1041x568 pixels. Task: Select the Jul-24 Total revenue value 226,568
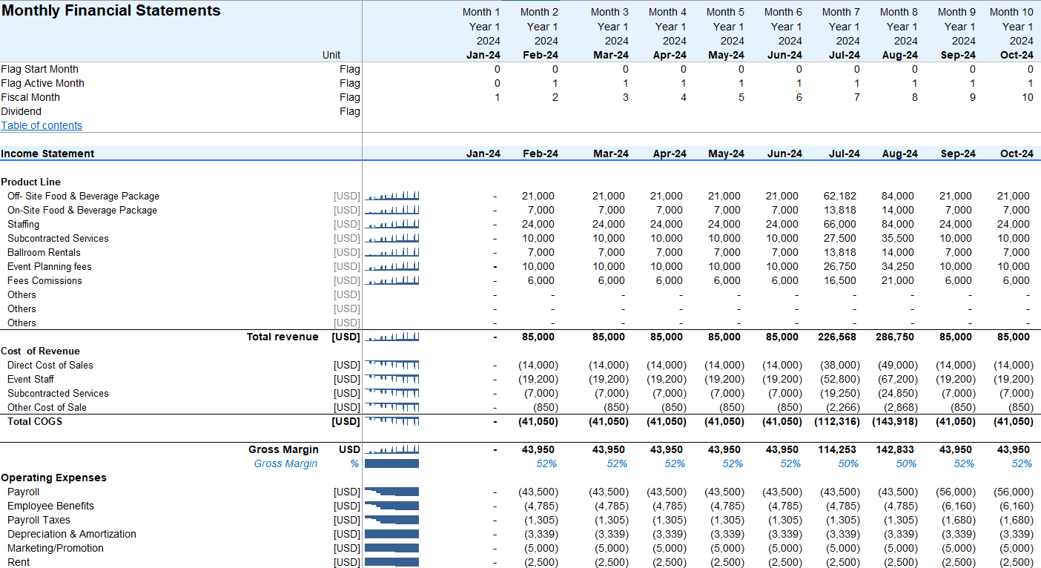(838, 337)
